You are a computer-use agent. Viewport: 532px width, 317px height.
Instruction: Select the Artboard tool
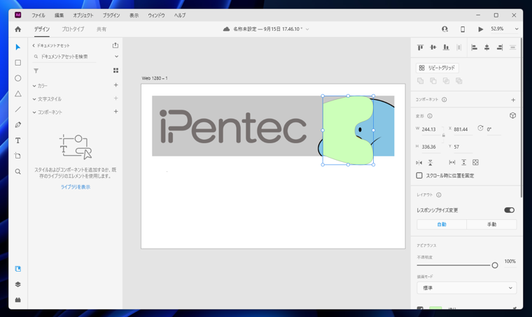point(18,156)
